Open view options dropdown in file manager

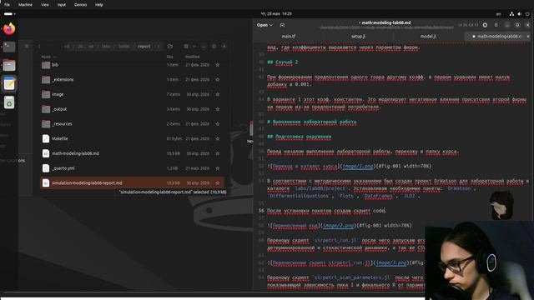point(194,47)
